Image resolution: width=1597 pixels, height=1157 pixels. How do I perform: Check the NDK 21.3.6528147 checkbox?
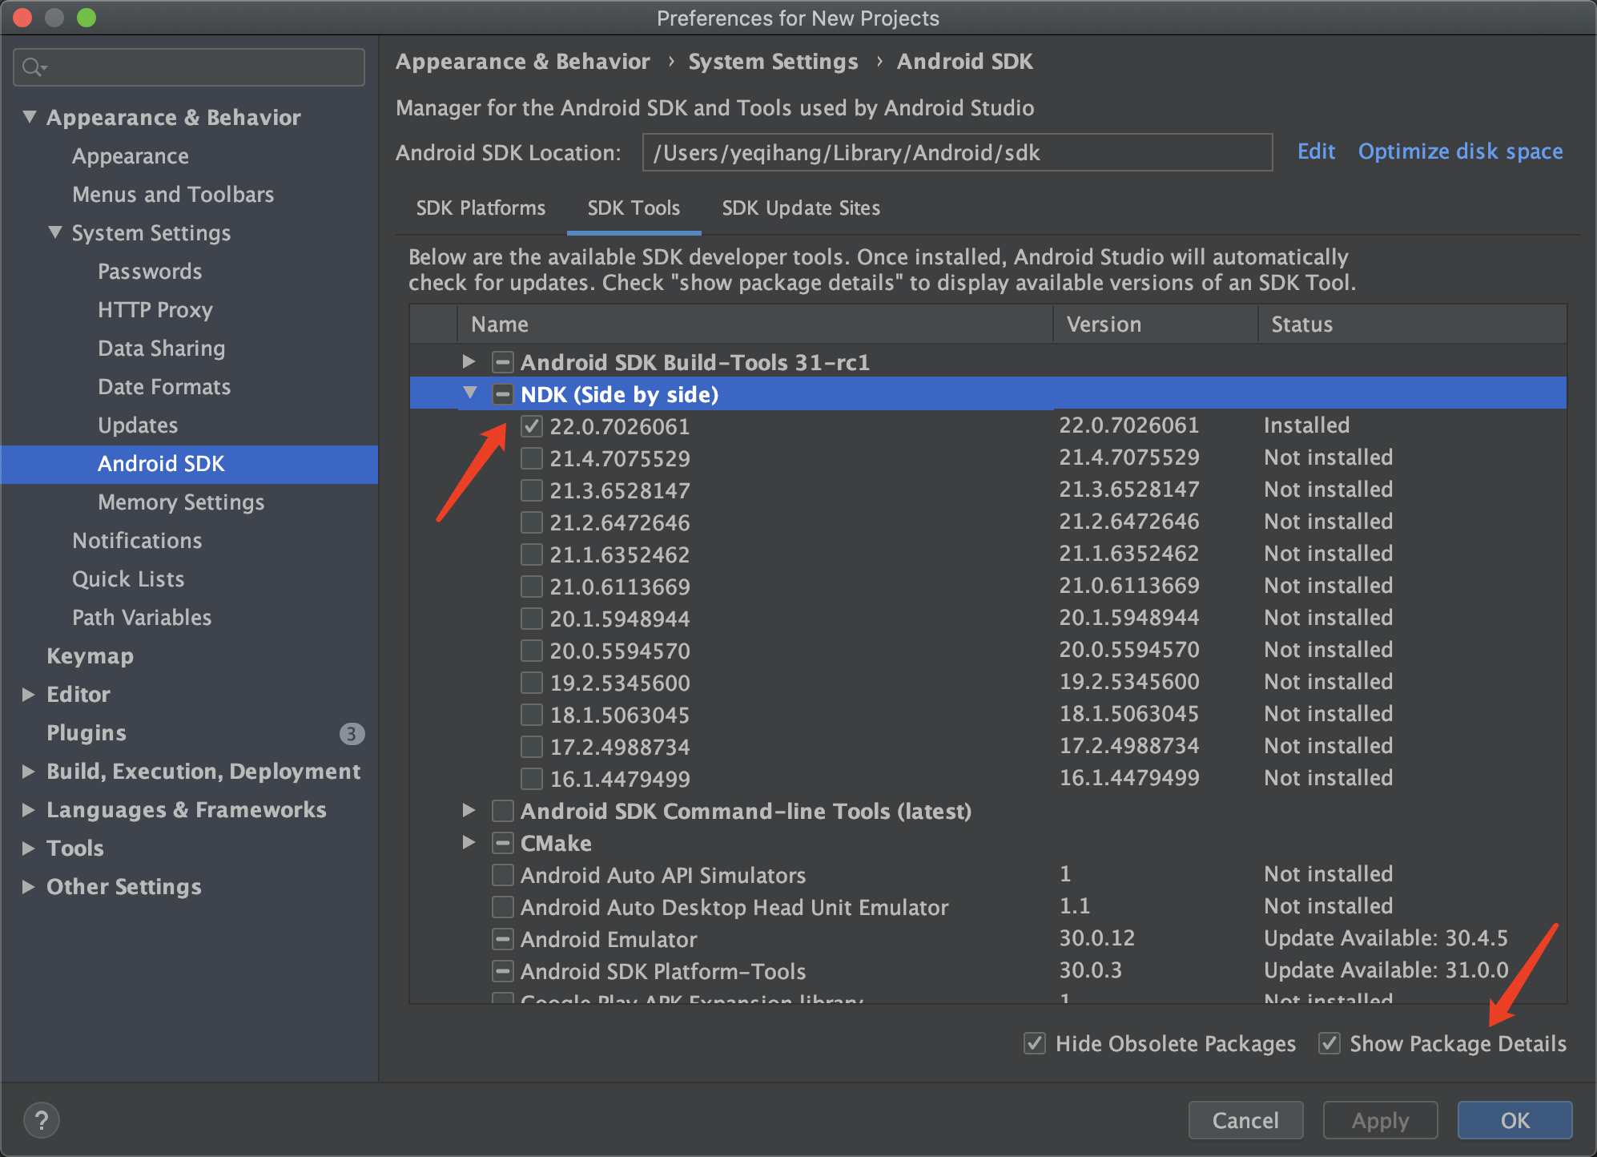[x=532, y=490]
